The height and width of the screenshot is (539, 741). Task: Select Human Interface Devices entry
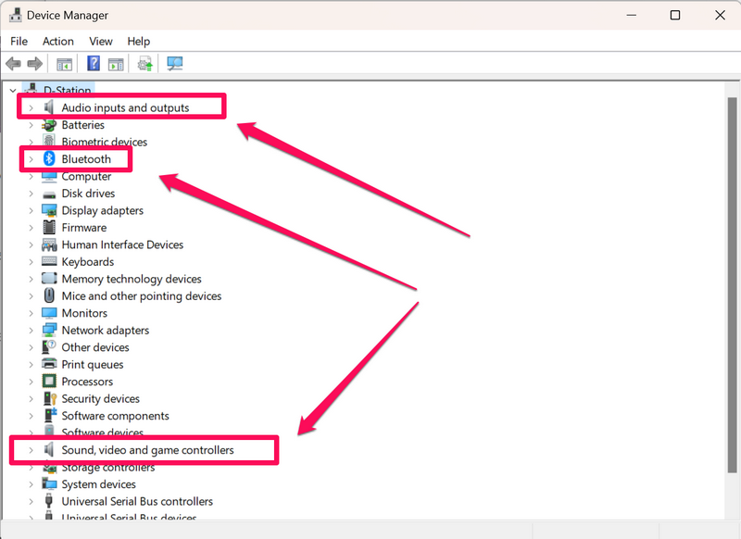122,245
